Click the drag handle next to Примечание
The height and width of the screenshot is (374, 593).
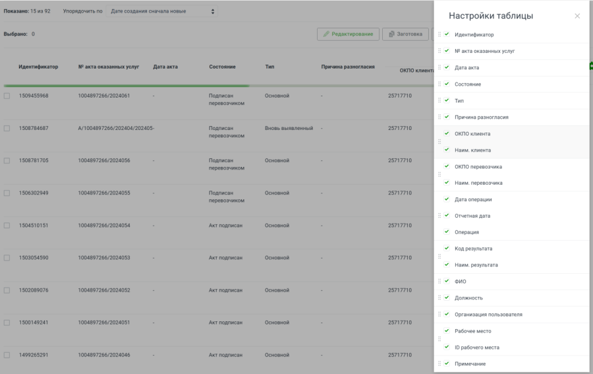point(439,363)
